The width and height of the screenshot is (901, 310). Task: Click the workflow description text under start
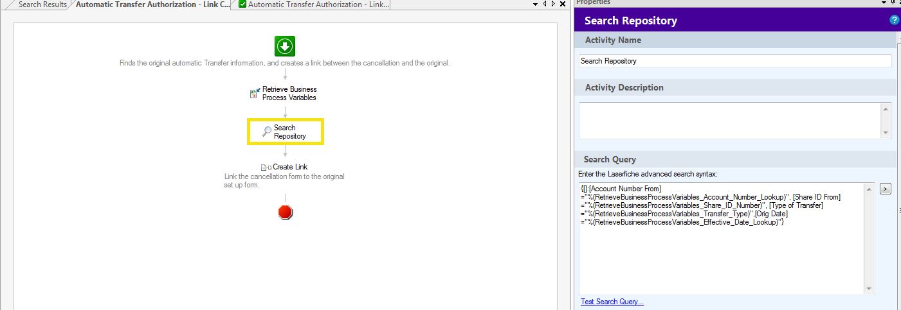tap(285, 63)
